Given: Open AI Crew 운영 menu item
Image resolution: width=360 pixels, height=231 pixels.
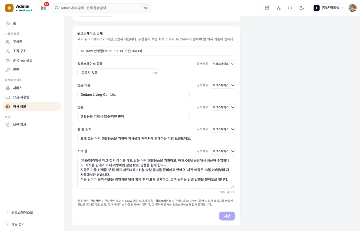Looking at the screenshot, I should [x=32, y=60].
